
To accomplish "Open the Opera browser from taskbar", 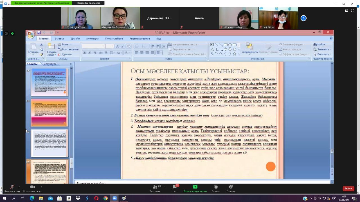I will click(96, 198).
